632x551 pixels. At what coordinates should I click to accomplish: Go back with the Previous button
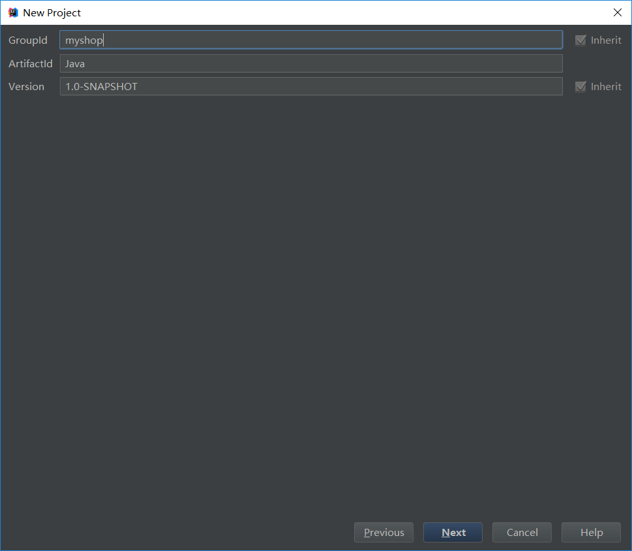click(384, 533)
